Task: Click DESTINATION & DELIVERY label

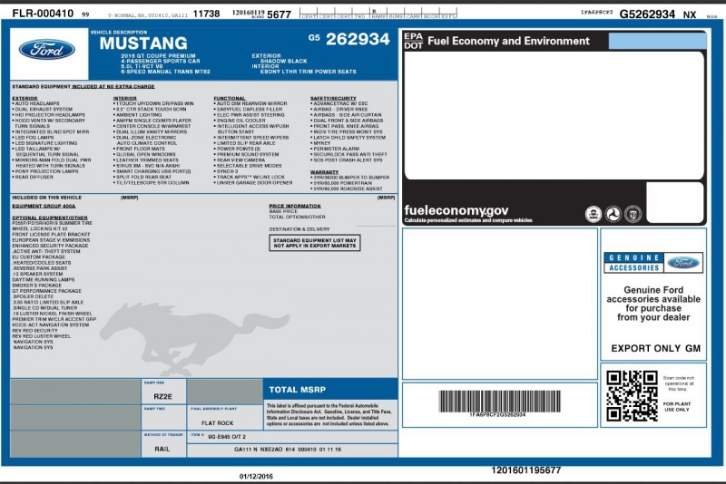Action: coord(299,229)
